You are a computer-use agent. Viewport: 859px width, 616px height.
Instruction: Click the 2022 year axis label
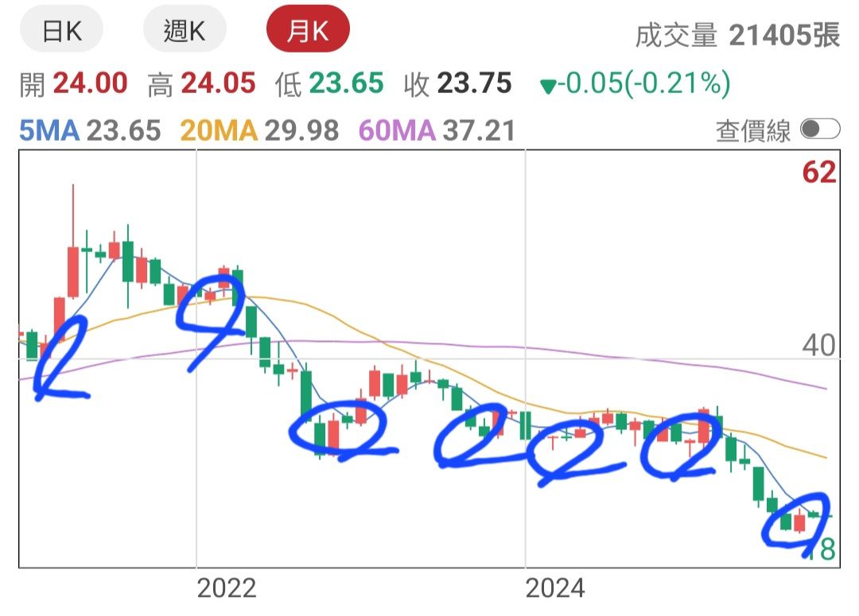(226, 589)
